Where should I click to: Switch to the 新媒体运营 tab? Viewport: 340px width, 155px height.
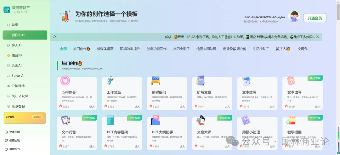point(105,49)
